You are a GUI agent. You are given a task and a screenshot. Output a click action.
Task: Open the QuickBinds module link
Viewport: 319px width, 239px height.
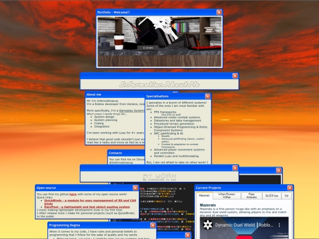pos(90,202)
